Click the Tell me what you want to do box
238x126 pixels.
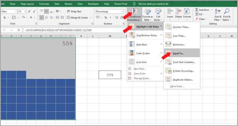(153, 4)
